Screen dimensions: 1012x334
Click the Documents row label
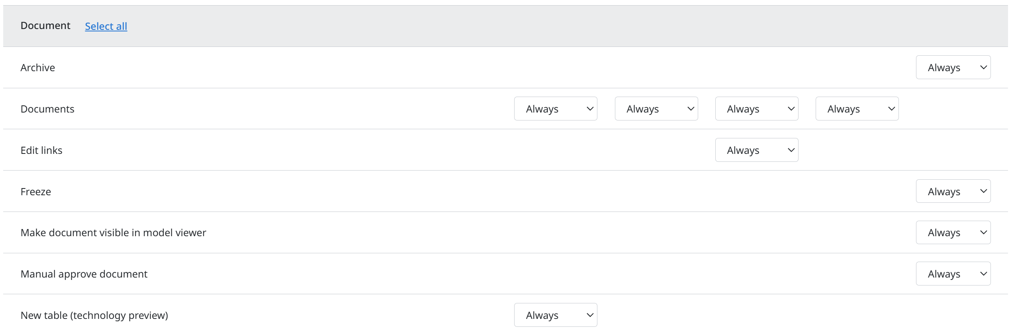tap(47, 109)
